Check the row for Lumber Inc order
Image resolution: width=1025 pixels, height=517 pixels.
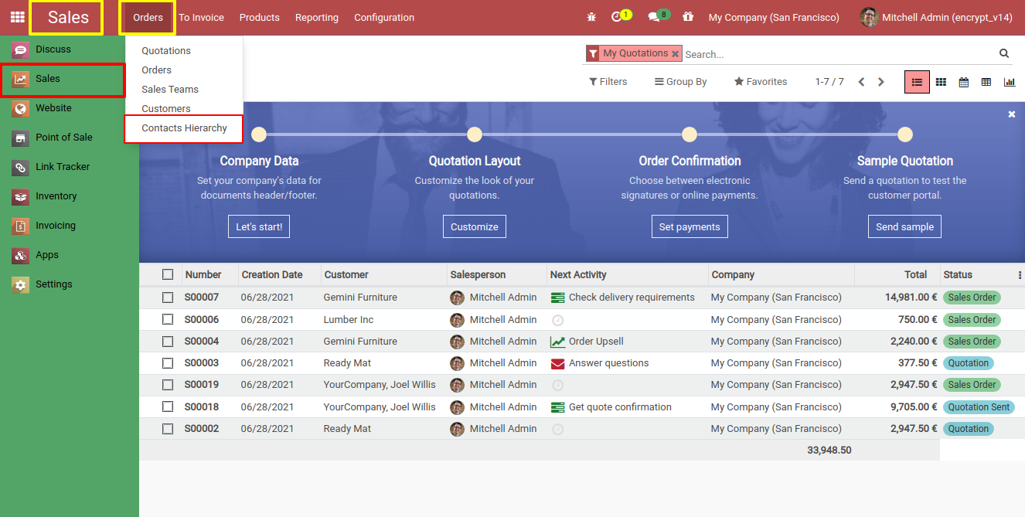[168, 319]
